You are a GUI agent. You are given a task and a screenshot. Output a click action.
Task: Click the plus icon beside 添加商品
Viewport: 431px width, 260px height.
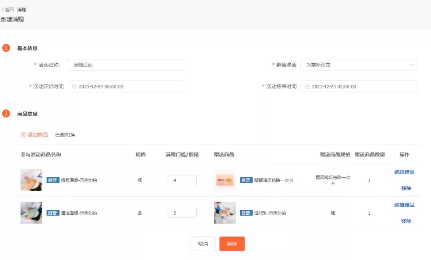(23, 135)
